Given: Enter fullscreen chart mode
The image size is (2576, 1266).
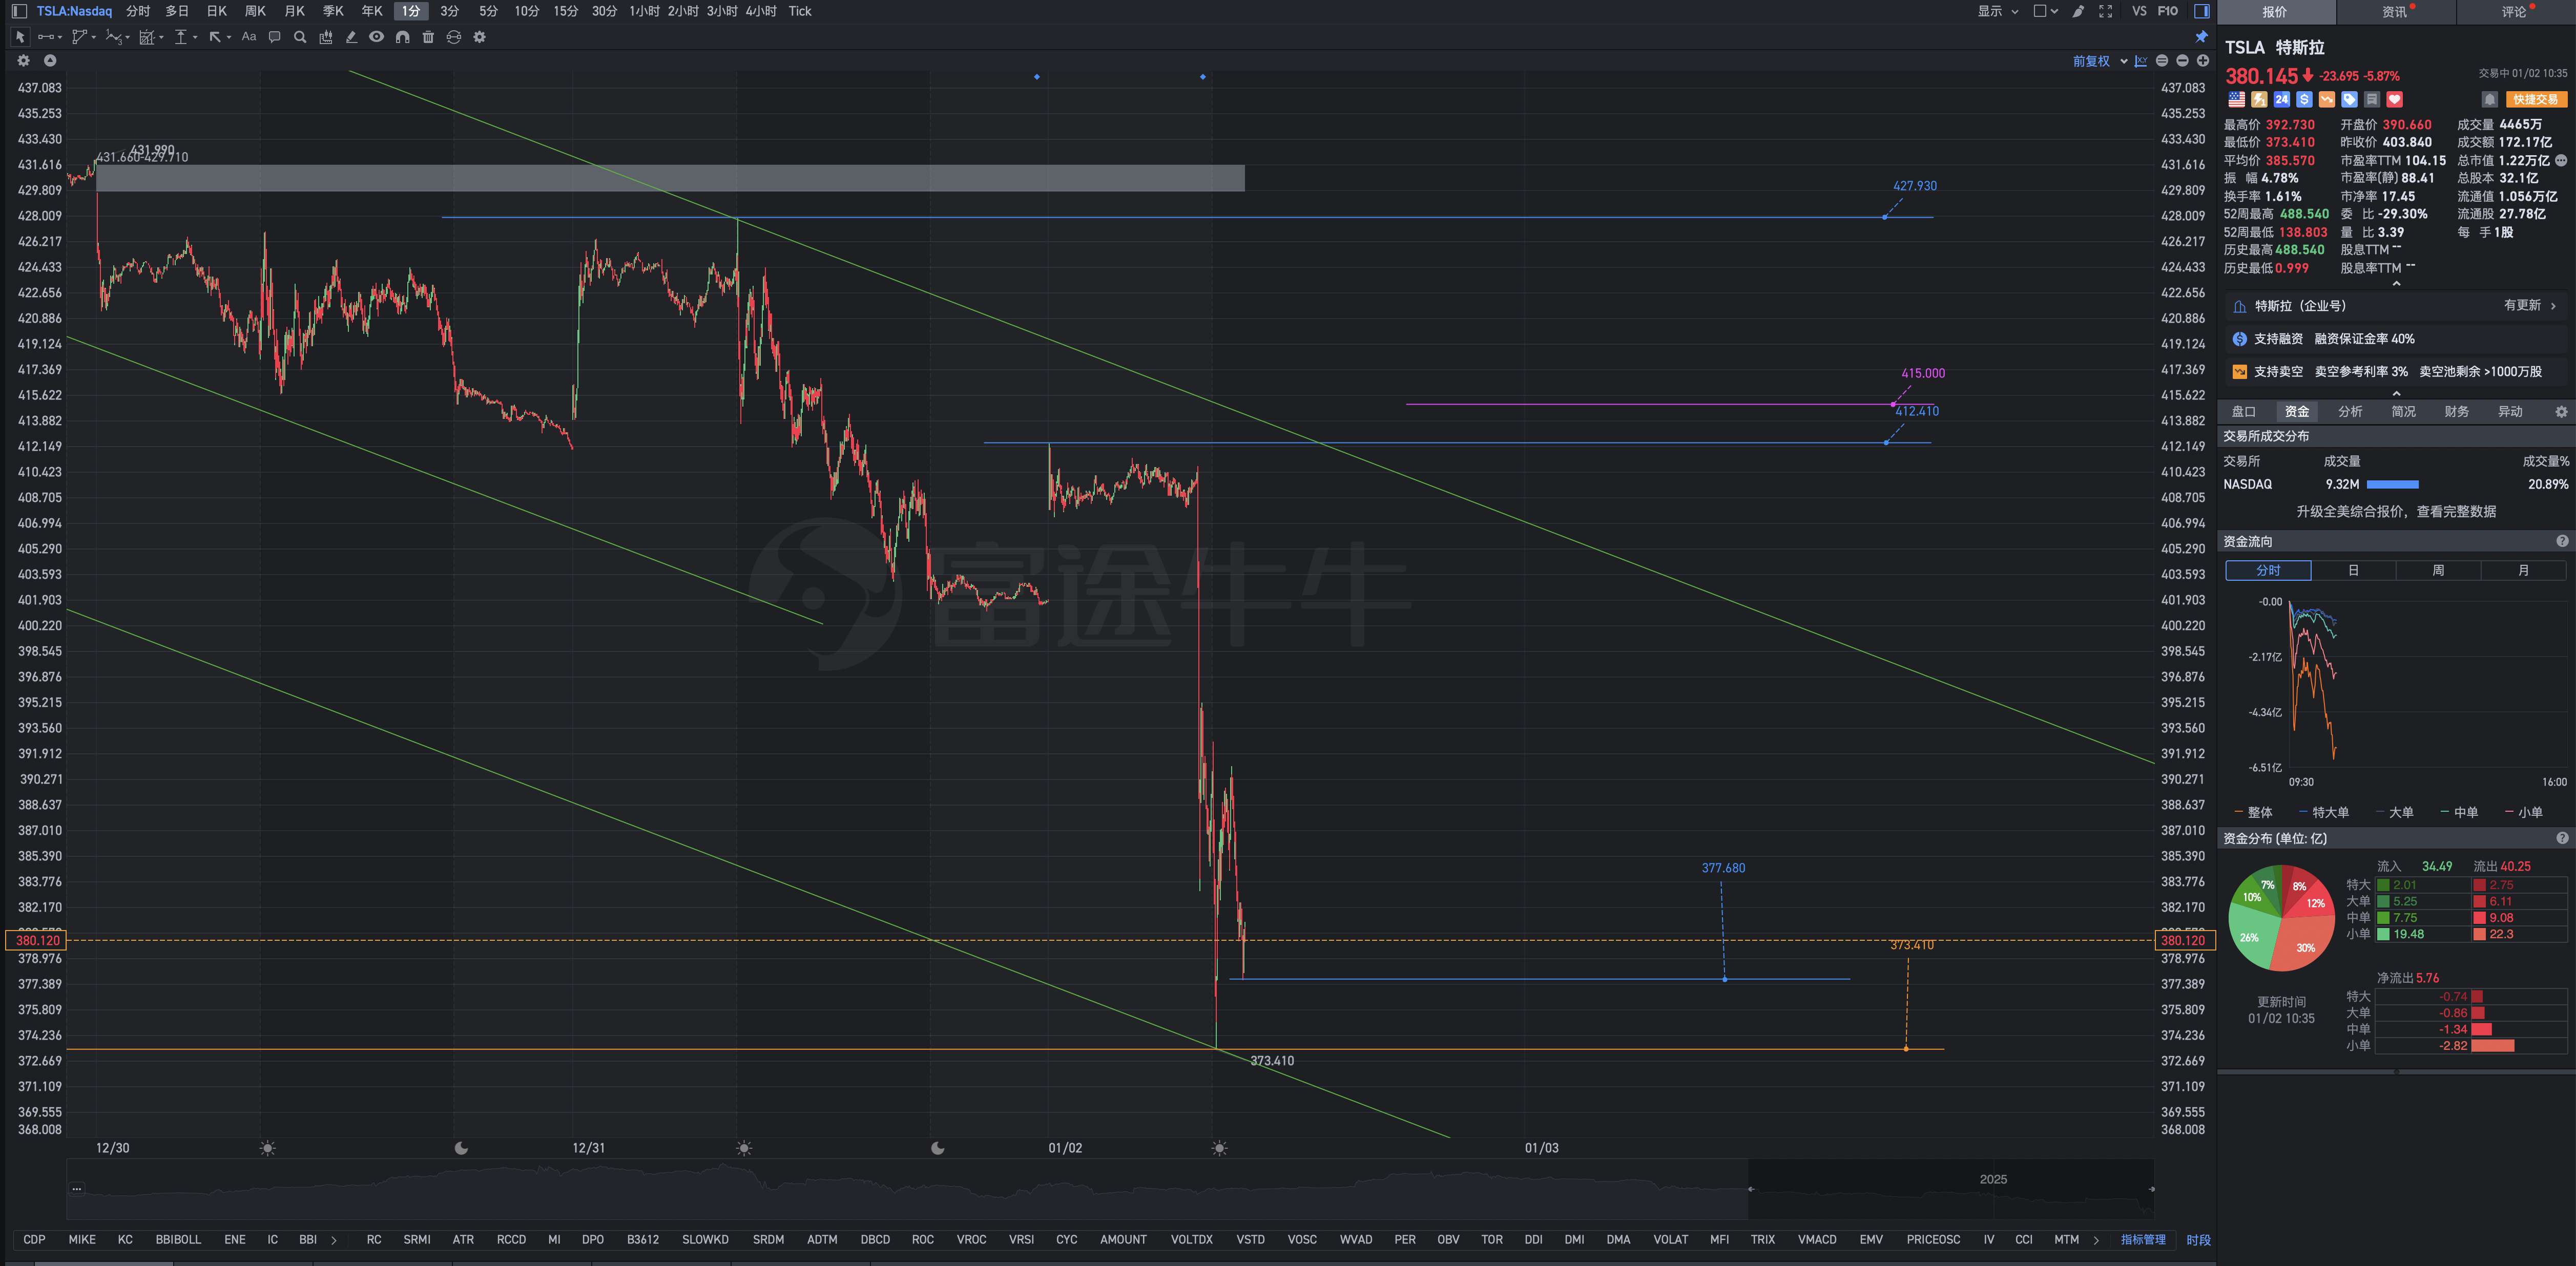Looking at the screenshot, I should (x=2105, y=11).
